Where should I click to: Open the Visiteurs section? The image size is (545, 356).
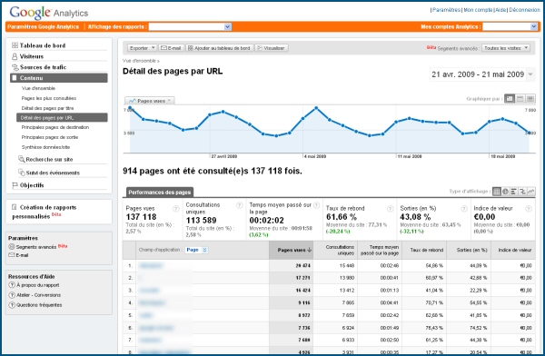tap(31, 56)
